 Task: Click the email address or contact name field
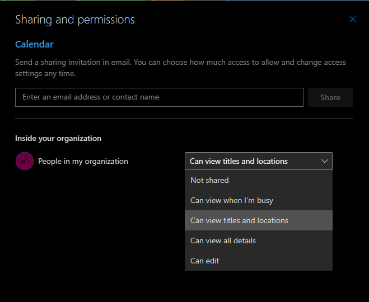(x=159, y=97)
